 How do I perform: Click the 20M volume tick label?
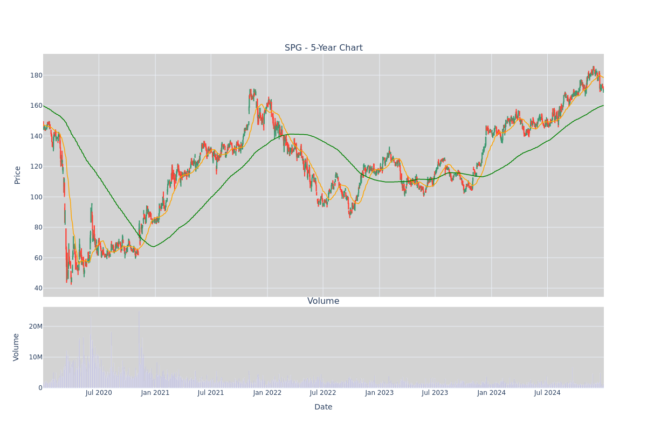tap(36, 326)
